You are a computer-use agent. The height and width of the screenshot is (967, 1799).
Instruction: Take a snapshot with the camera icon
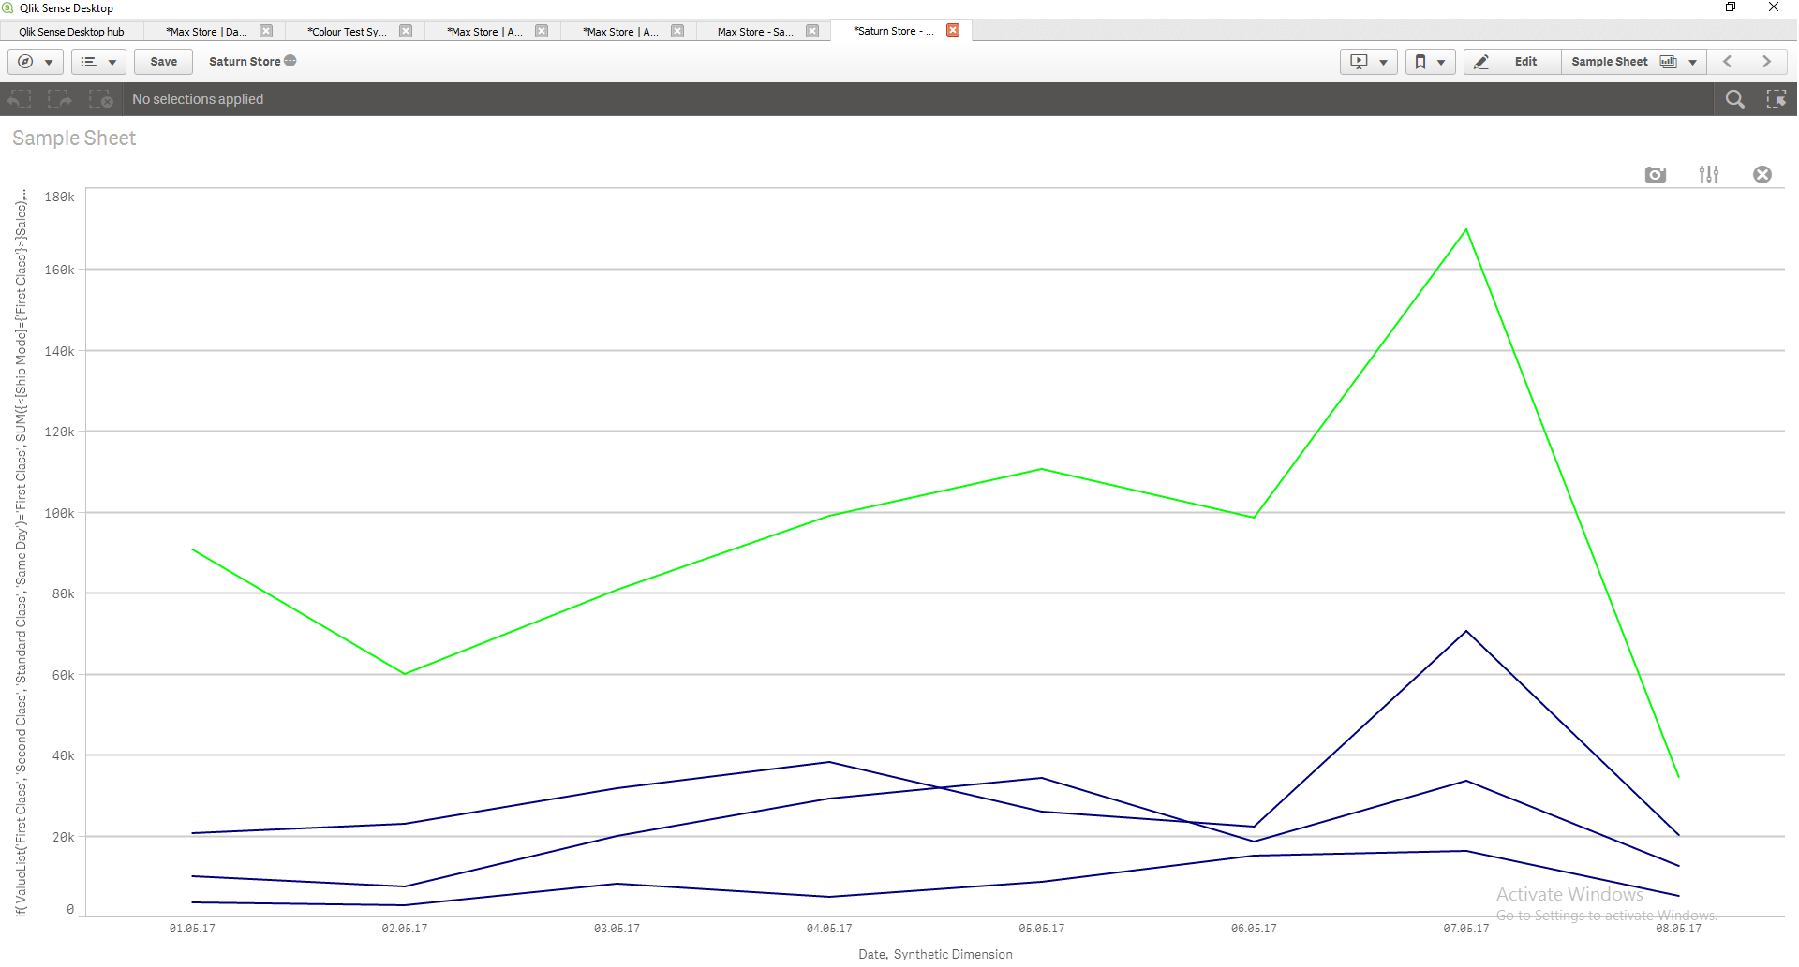(1656, 175)
